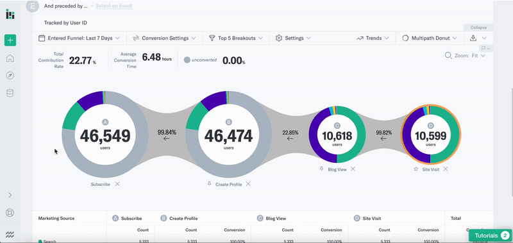The image size is (513, 243).
Task: Open Entered Funnel: Last 7 Days dropdown
Action: 79,38
